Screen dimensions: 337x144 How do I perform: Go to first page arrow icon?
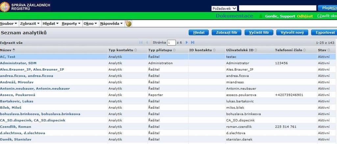coord(141,43)
